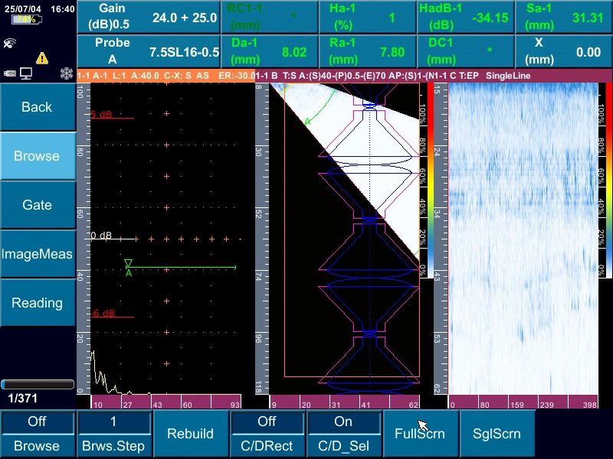Click the 1/371 frame counter
The image size is (613, 459).
click(x=23, y=399)
